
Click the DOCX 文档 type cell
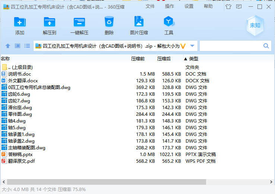pyautogui.click(x=197, y=80)
